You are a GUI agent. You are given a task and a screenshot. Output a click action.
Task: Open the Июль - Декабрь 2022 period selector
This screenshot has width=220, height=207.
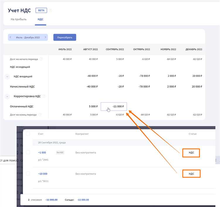28,37
